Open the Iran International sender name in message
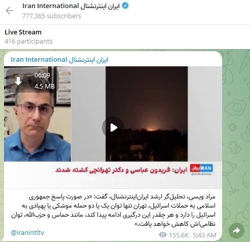 point(59,60)
